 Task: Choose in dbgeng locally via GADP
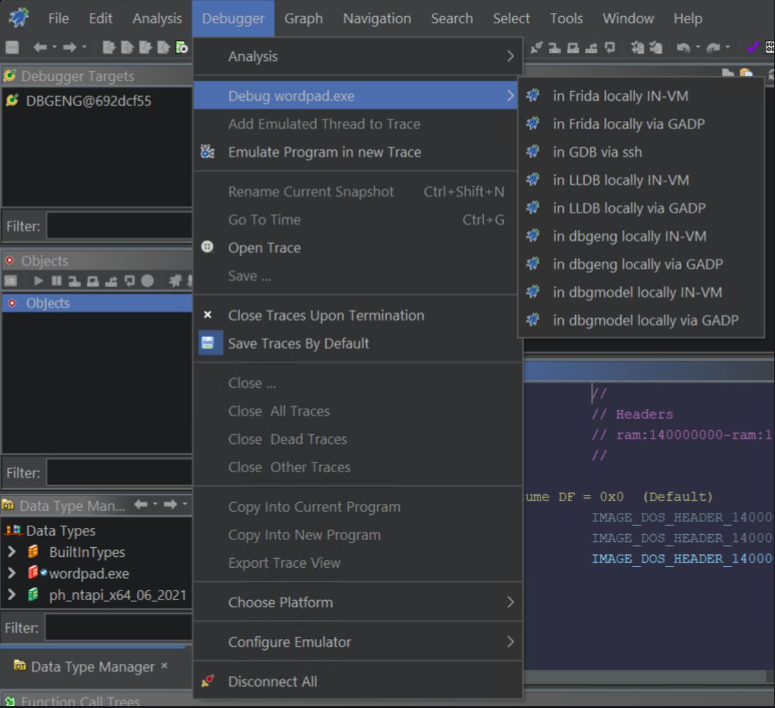click(x=641, y=264)
